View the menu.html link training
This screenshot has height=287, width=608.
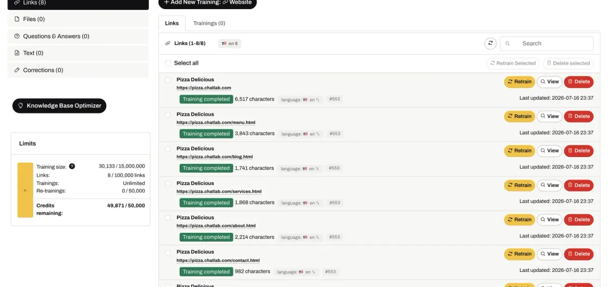(549, 116)
